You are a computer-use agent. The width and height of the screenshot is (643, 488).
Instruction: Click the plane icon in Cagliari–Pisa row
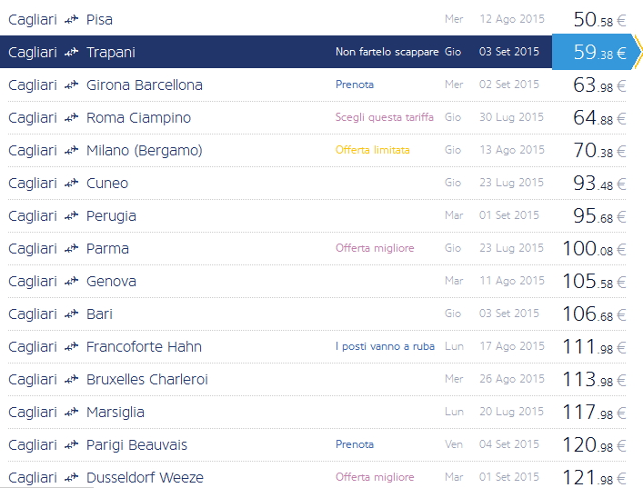(x=72, y=20)
